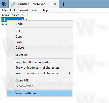Choose Search with Bing... option

click(x=40, y=93)
